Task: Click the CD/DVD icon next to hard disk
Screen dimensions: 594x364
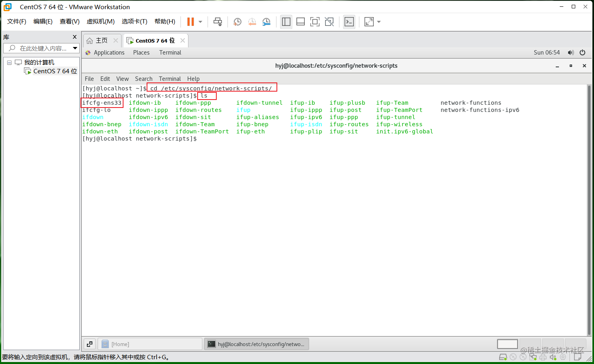Action: tap(513, 357)
